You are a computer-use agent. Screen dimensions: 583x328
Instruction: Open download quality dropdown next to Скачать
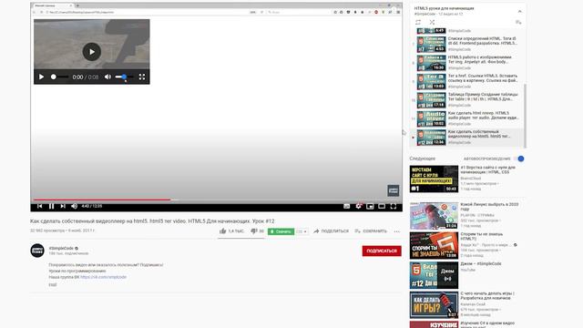[x=302, y=231]
